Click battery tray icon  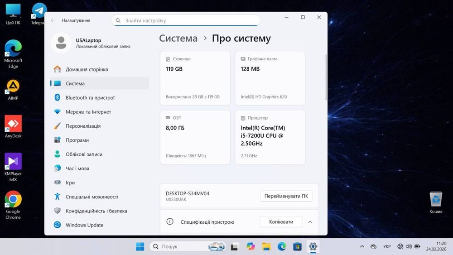point(417,246)
